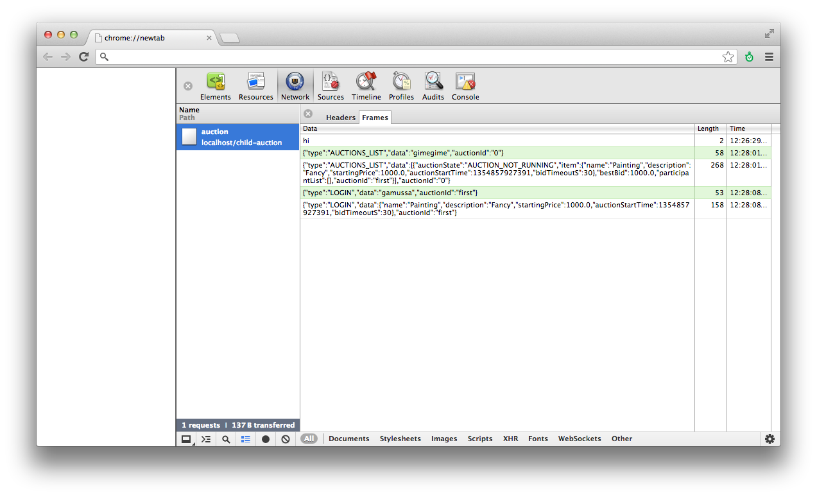Open the Timeline panel
This screenshot has width=817, height=497.
[366, 86]
